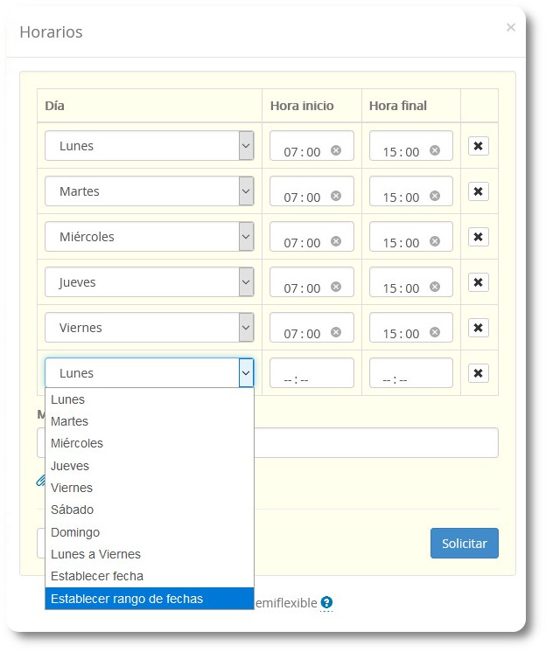The height and width of the screenshot is (652, 546).
Task: Remove the empty last schedule row
Action: (x=478, y=373)
